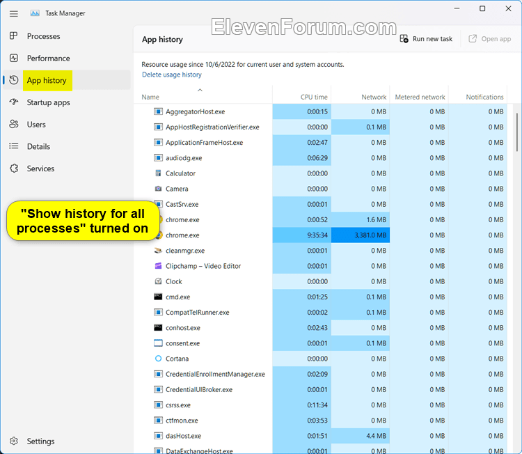Click the Processes sidebar icon
This screenshot has width=522, height=454.
[14, 36]
